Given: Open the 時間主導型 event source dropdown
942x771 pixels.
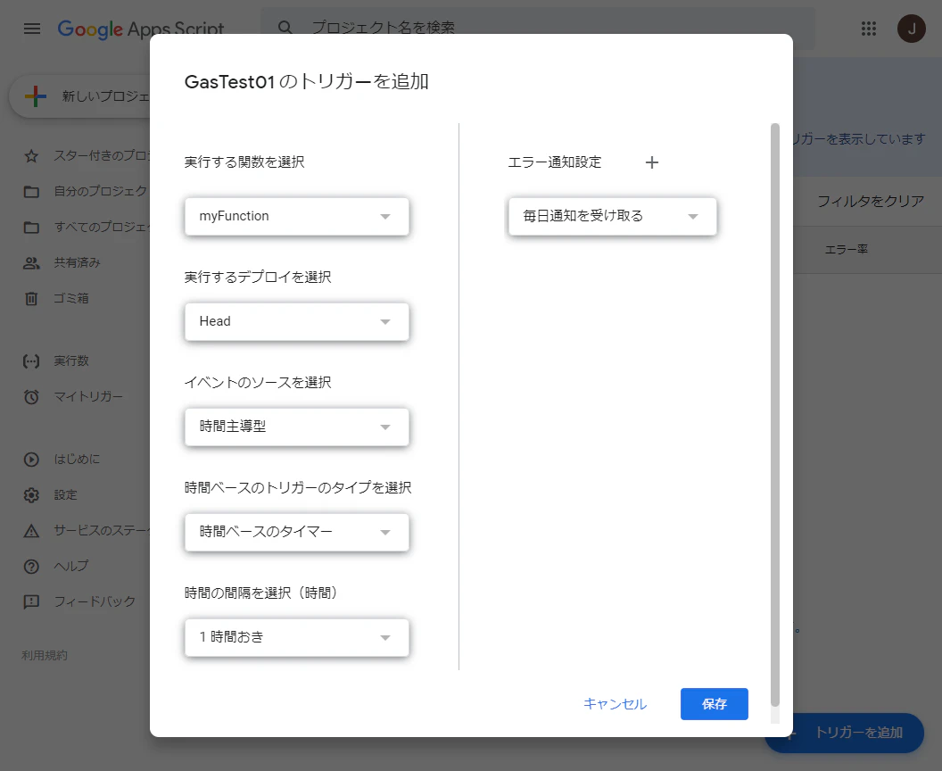Looking at the screenshot, I should [x=297, y=427].
